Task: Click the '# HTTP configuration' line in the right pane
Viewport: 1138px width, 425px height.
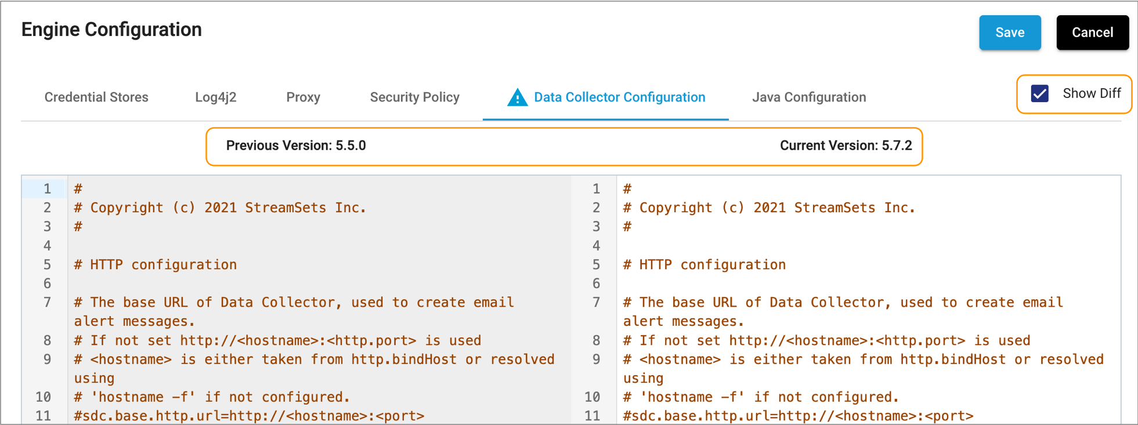Action: coord(705,264)
